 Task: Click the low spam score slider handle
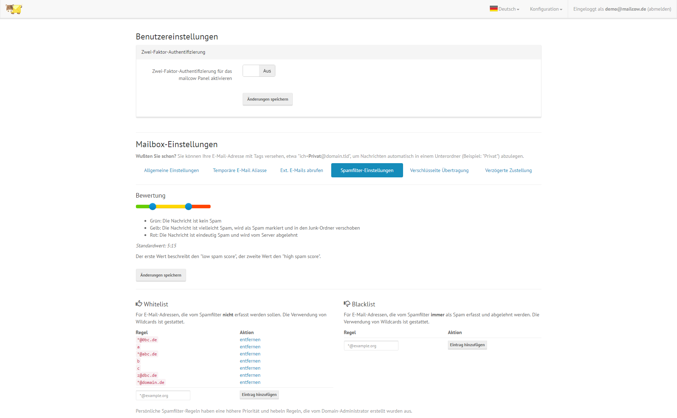153,207
